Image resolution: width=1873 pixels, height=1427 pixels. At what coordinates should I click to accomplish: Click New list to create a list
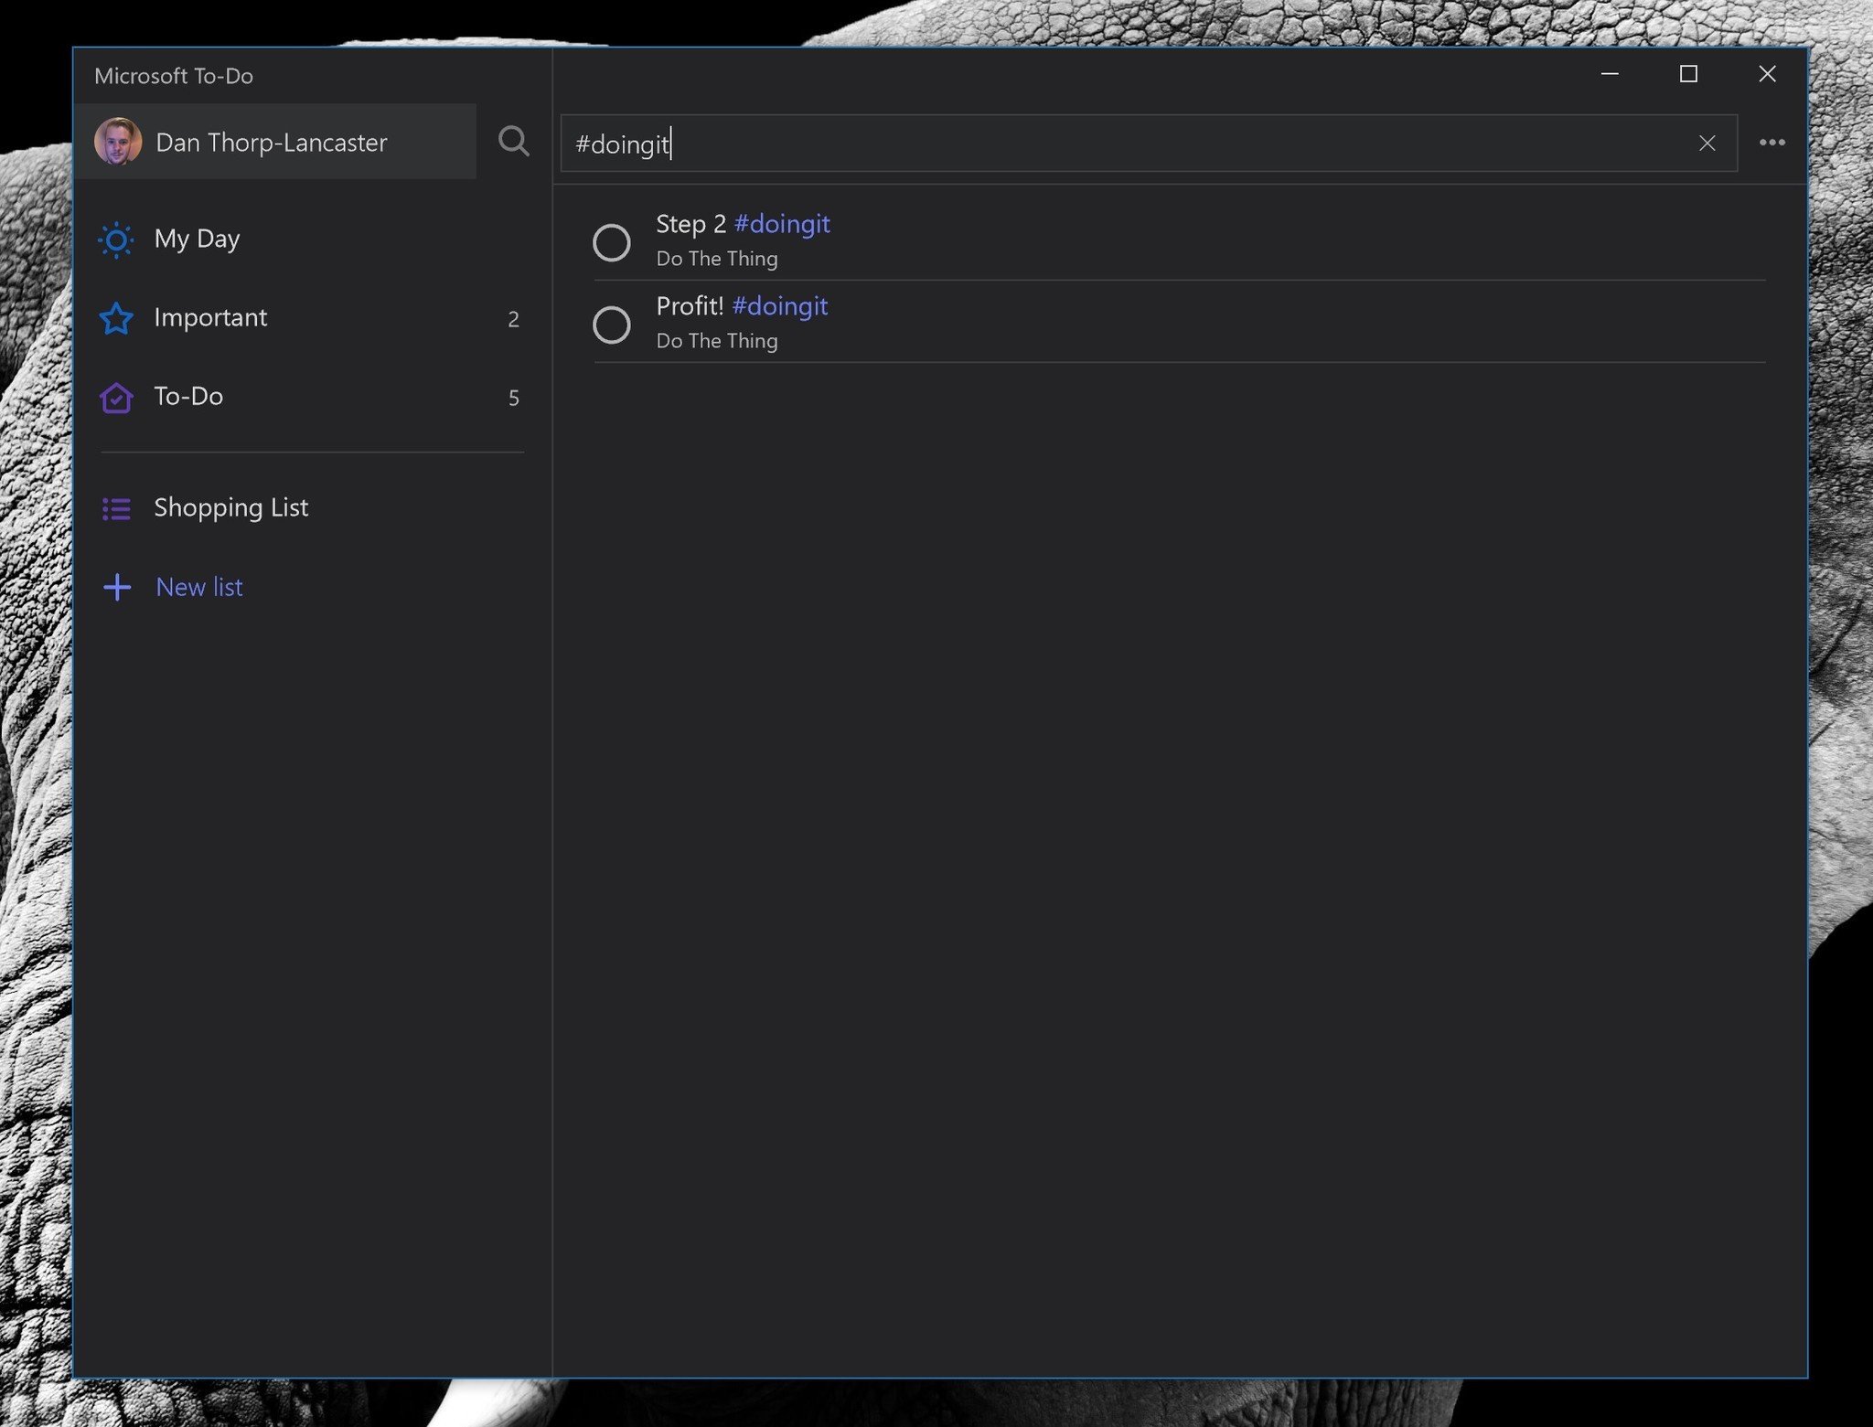click(x=199, y=586)
